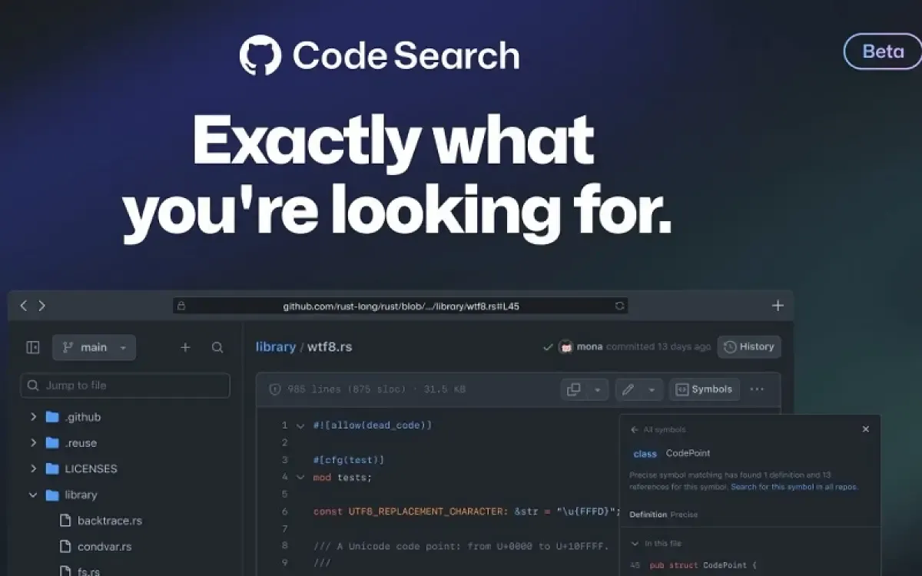Click the CodePoint symbol name
This screenshot has width=922, height=576.
pyautogui.click(x=688, y=454)
